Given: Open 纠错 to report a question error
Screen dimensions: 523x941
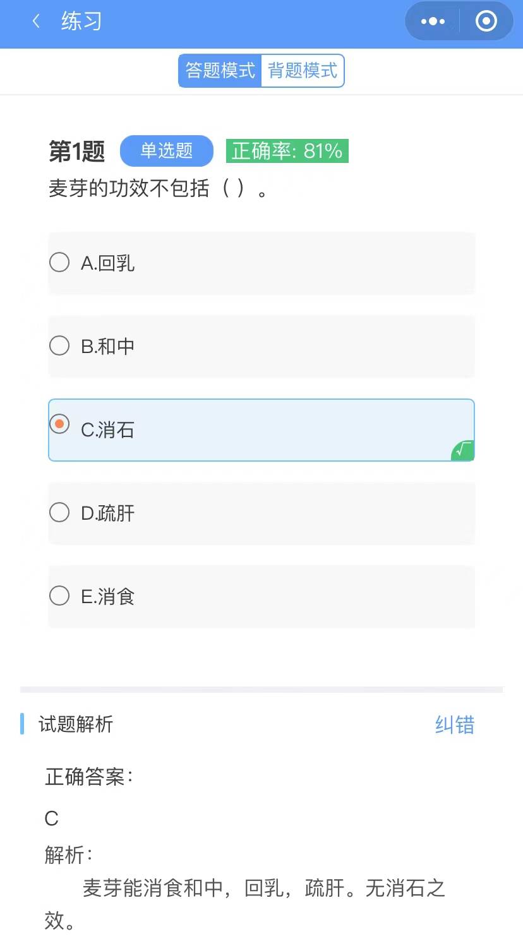Looking at the screenshot, I should 454,724.
